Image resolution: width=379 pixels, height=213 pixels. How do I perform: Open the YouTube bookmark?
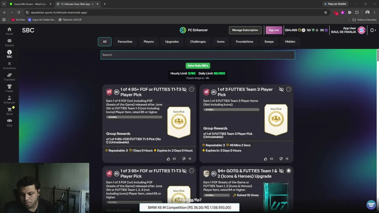[x=18, y=20]
